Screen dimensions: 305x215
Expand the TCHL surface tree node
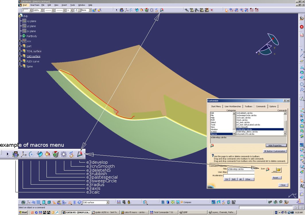click(20, 51)
